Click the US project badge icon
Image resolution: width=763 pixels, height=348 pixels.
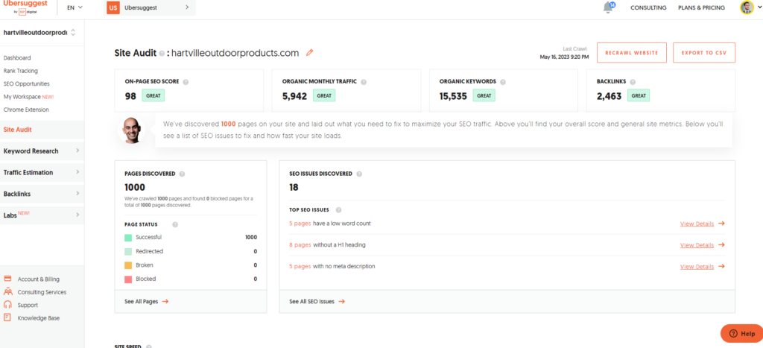113,7
